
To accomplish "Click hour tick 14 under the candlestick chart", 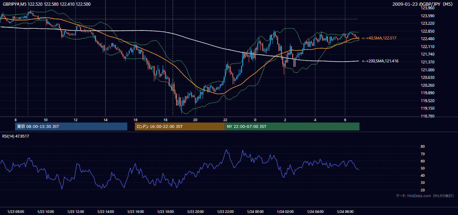I will [105, 120].
